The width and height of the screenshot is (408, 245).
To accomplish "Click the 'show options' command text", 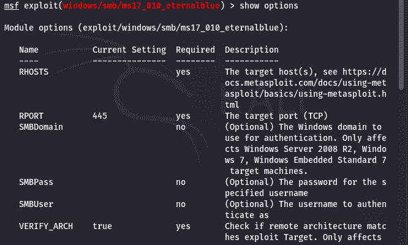I will pos(269,6).
